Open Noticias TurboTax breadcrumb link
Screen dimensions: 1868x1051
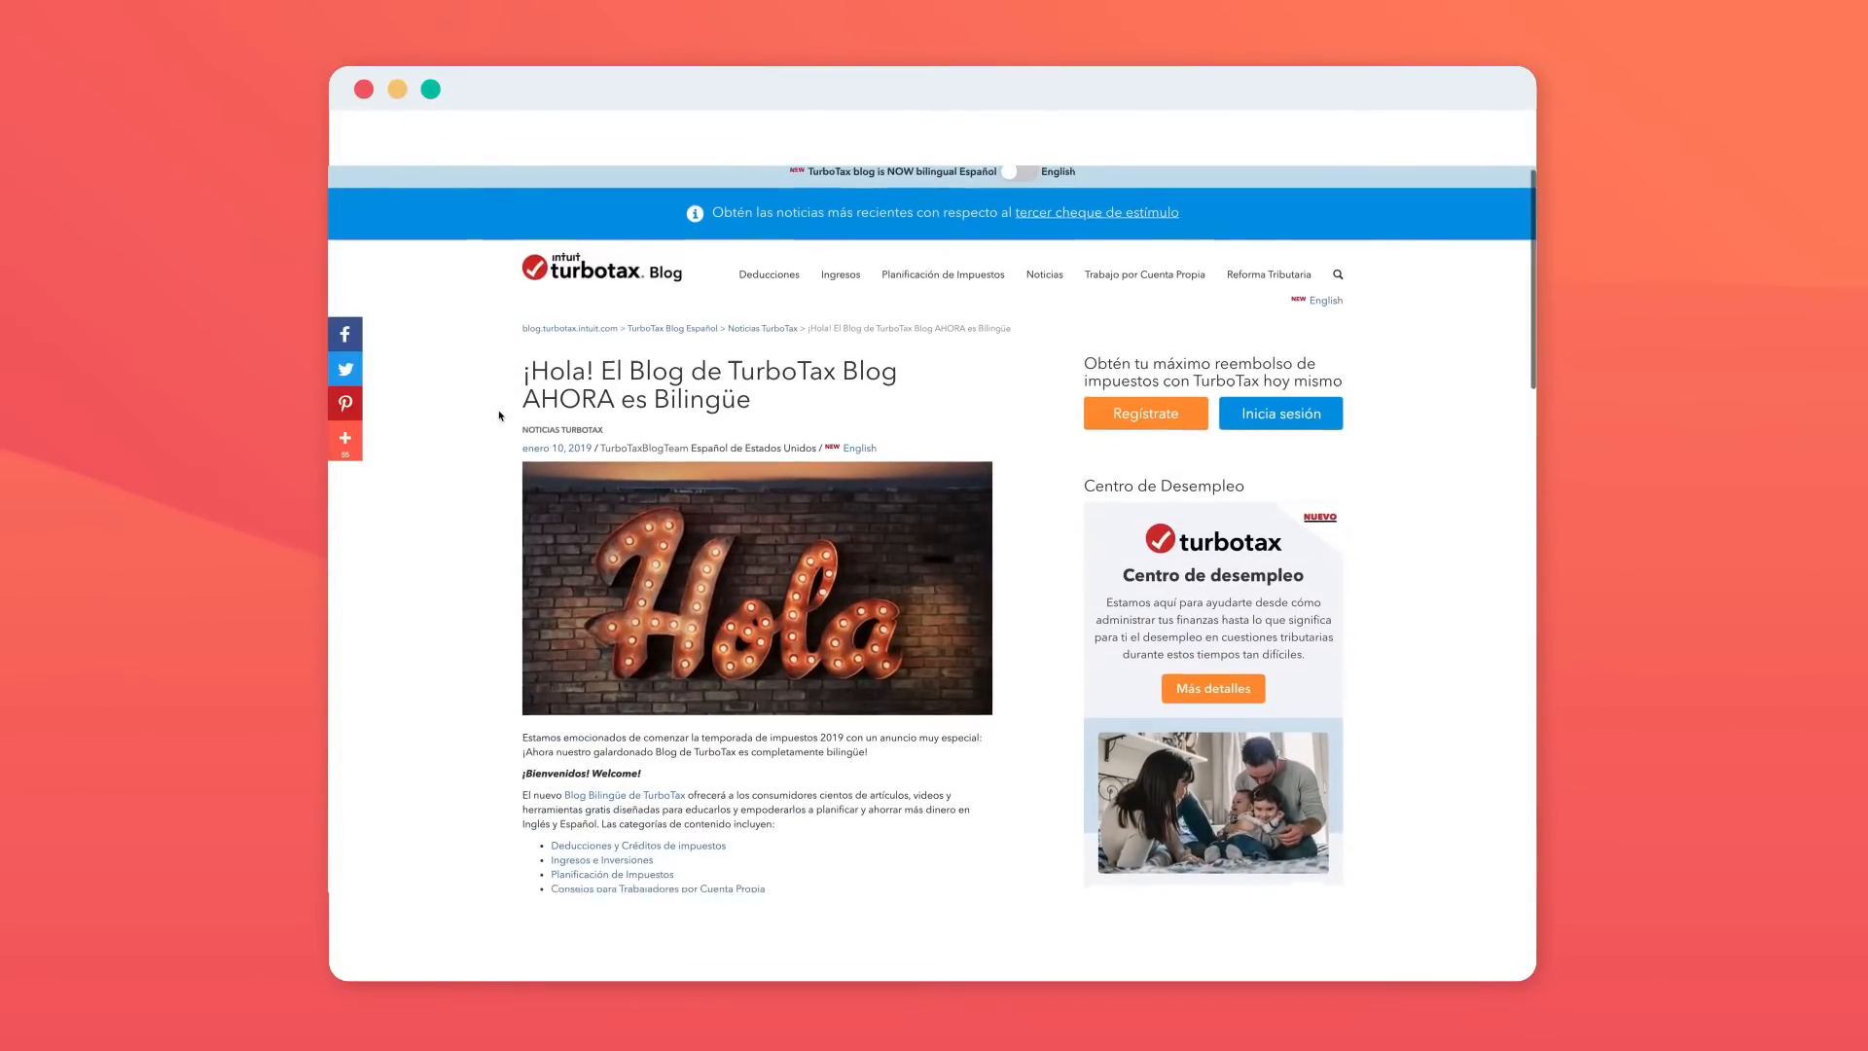(762, 329)
